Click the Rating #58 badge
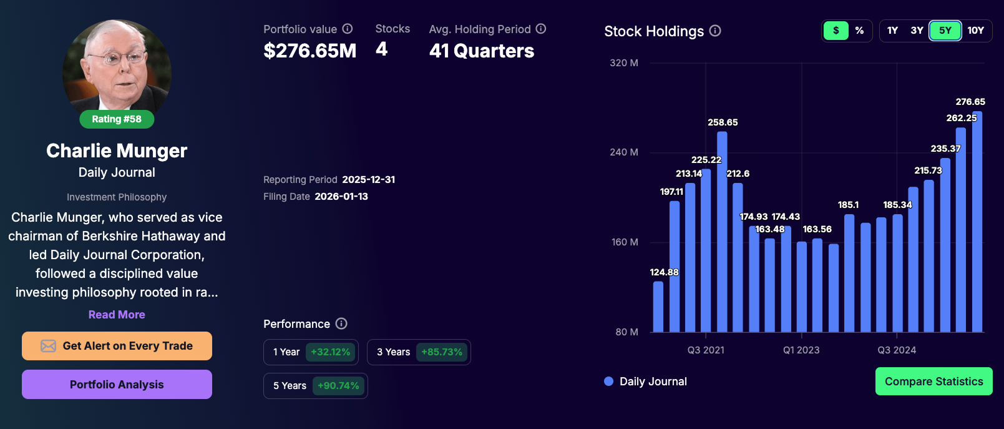Image resolution: width=1004 pixels, height=429 pixels. point(117,119)
